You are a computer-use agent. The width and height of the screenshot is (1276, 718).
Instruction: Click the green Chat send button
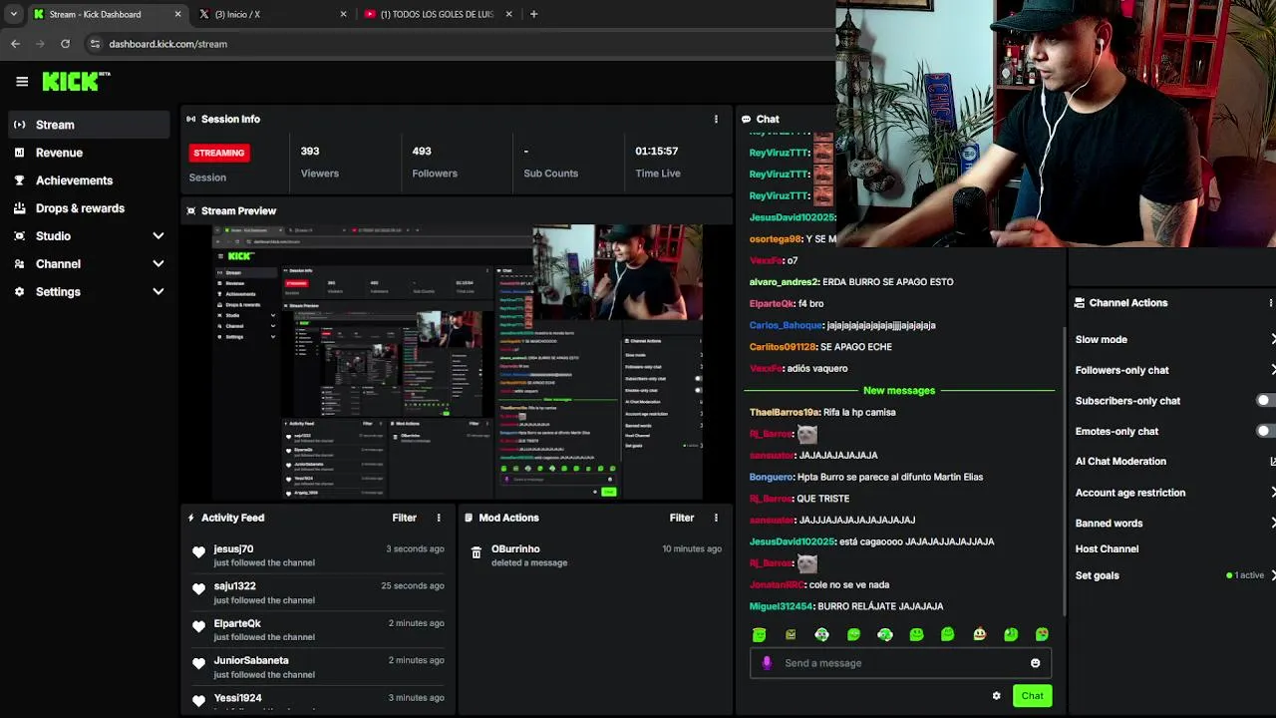click(1032, 696)
